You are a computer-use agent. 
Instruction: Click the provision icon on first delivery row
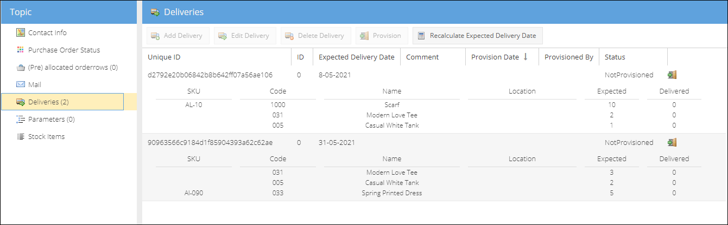pyautogui.click(x=672, y=75)
